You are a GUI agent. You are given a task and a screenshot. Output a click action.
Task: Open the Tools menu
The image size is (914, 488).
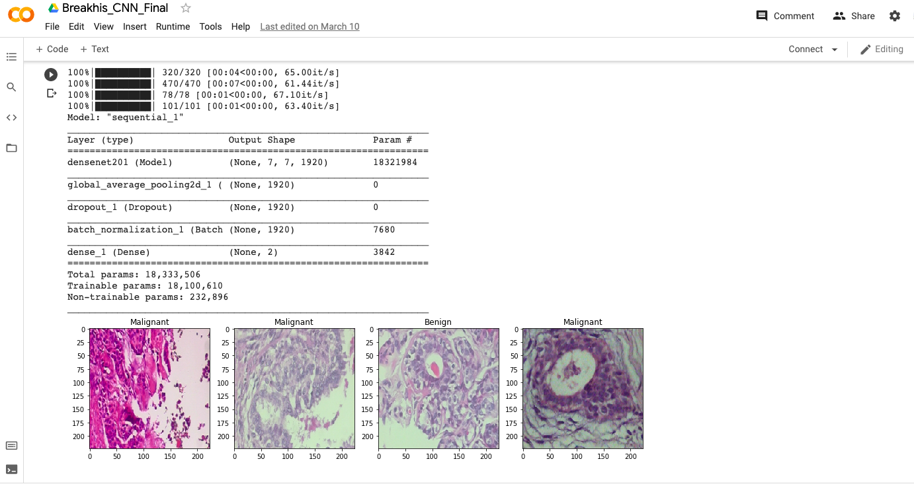[210, 27]
